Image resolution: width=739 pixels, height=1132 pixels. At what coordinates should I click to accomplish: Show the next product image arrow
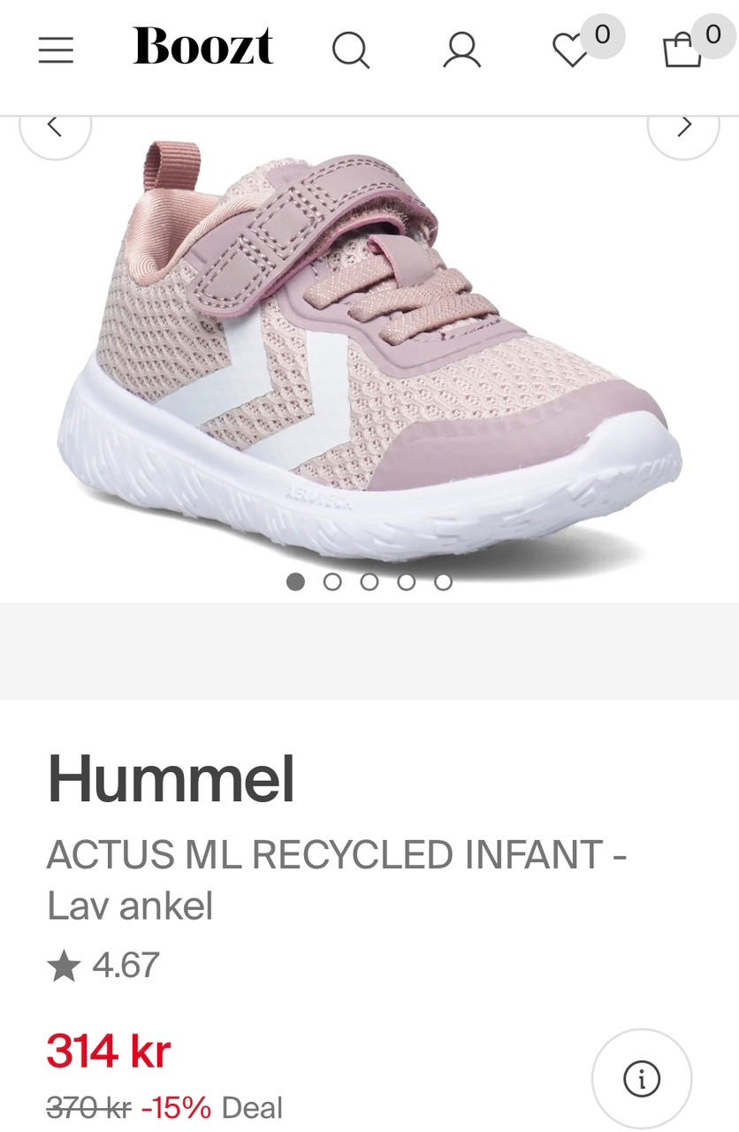[x=683, y=126]
